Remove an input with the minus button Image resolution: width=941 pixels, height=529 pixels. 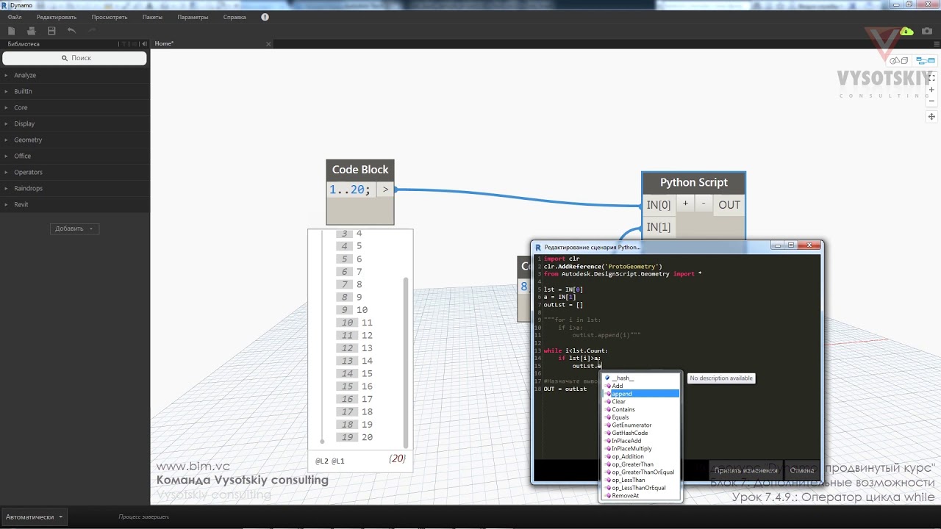[703, 204]
